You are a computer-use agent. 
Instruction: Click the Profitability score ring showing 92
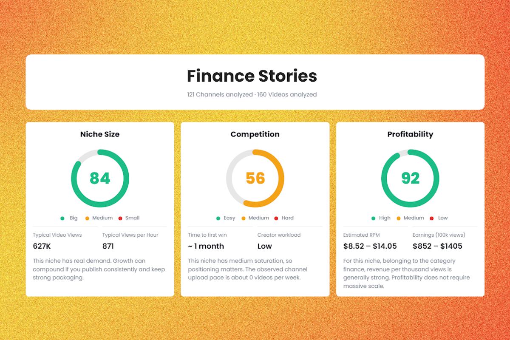pos(410,178)
